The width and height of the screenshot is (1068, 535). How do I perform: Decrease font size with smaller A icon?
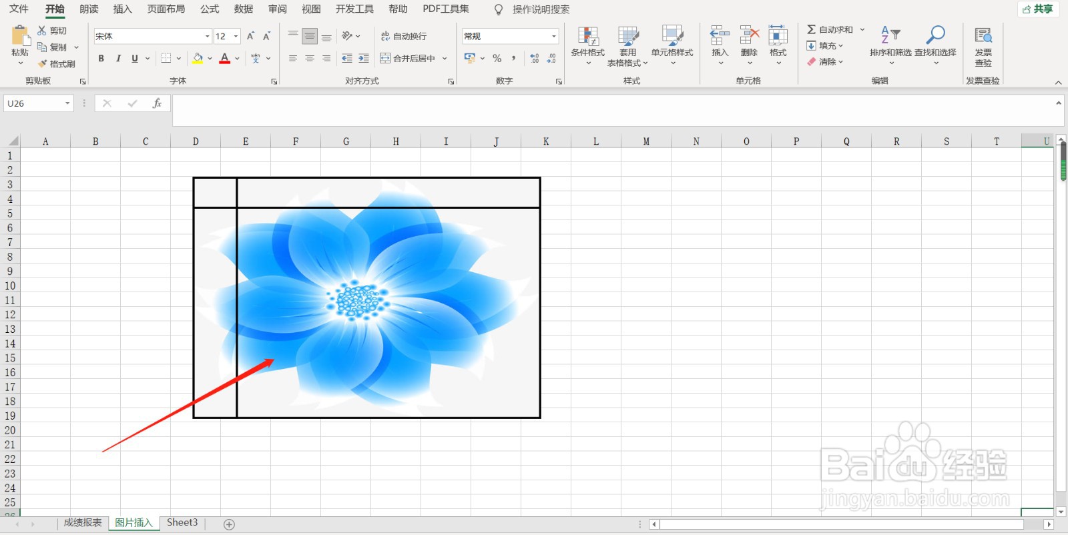pos(267,36)
